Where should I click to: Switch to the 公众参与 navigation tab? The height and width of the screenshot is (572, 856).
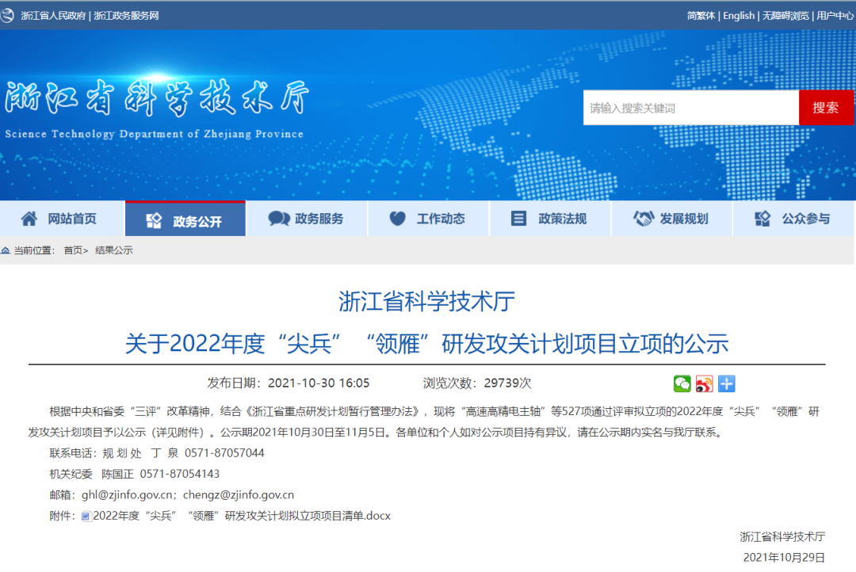(793, 219)
